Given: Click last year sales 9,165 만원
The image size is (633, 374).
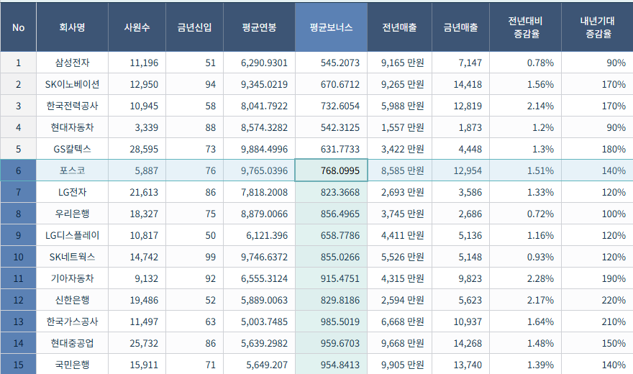Looking at the screenshot, I should (400, 63).
